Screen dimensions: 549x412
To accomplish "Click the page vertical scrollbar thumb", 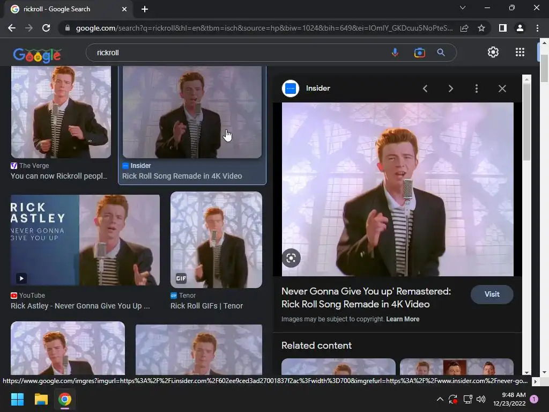I will (544, 68).
